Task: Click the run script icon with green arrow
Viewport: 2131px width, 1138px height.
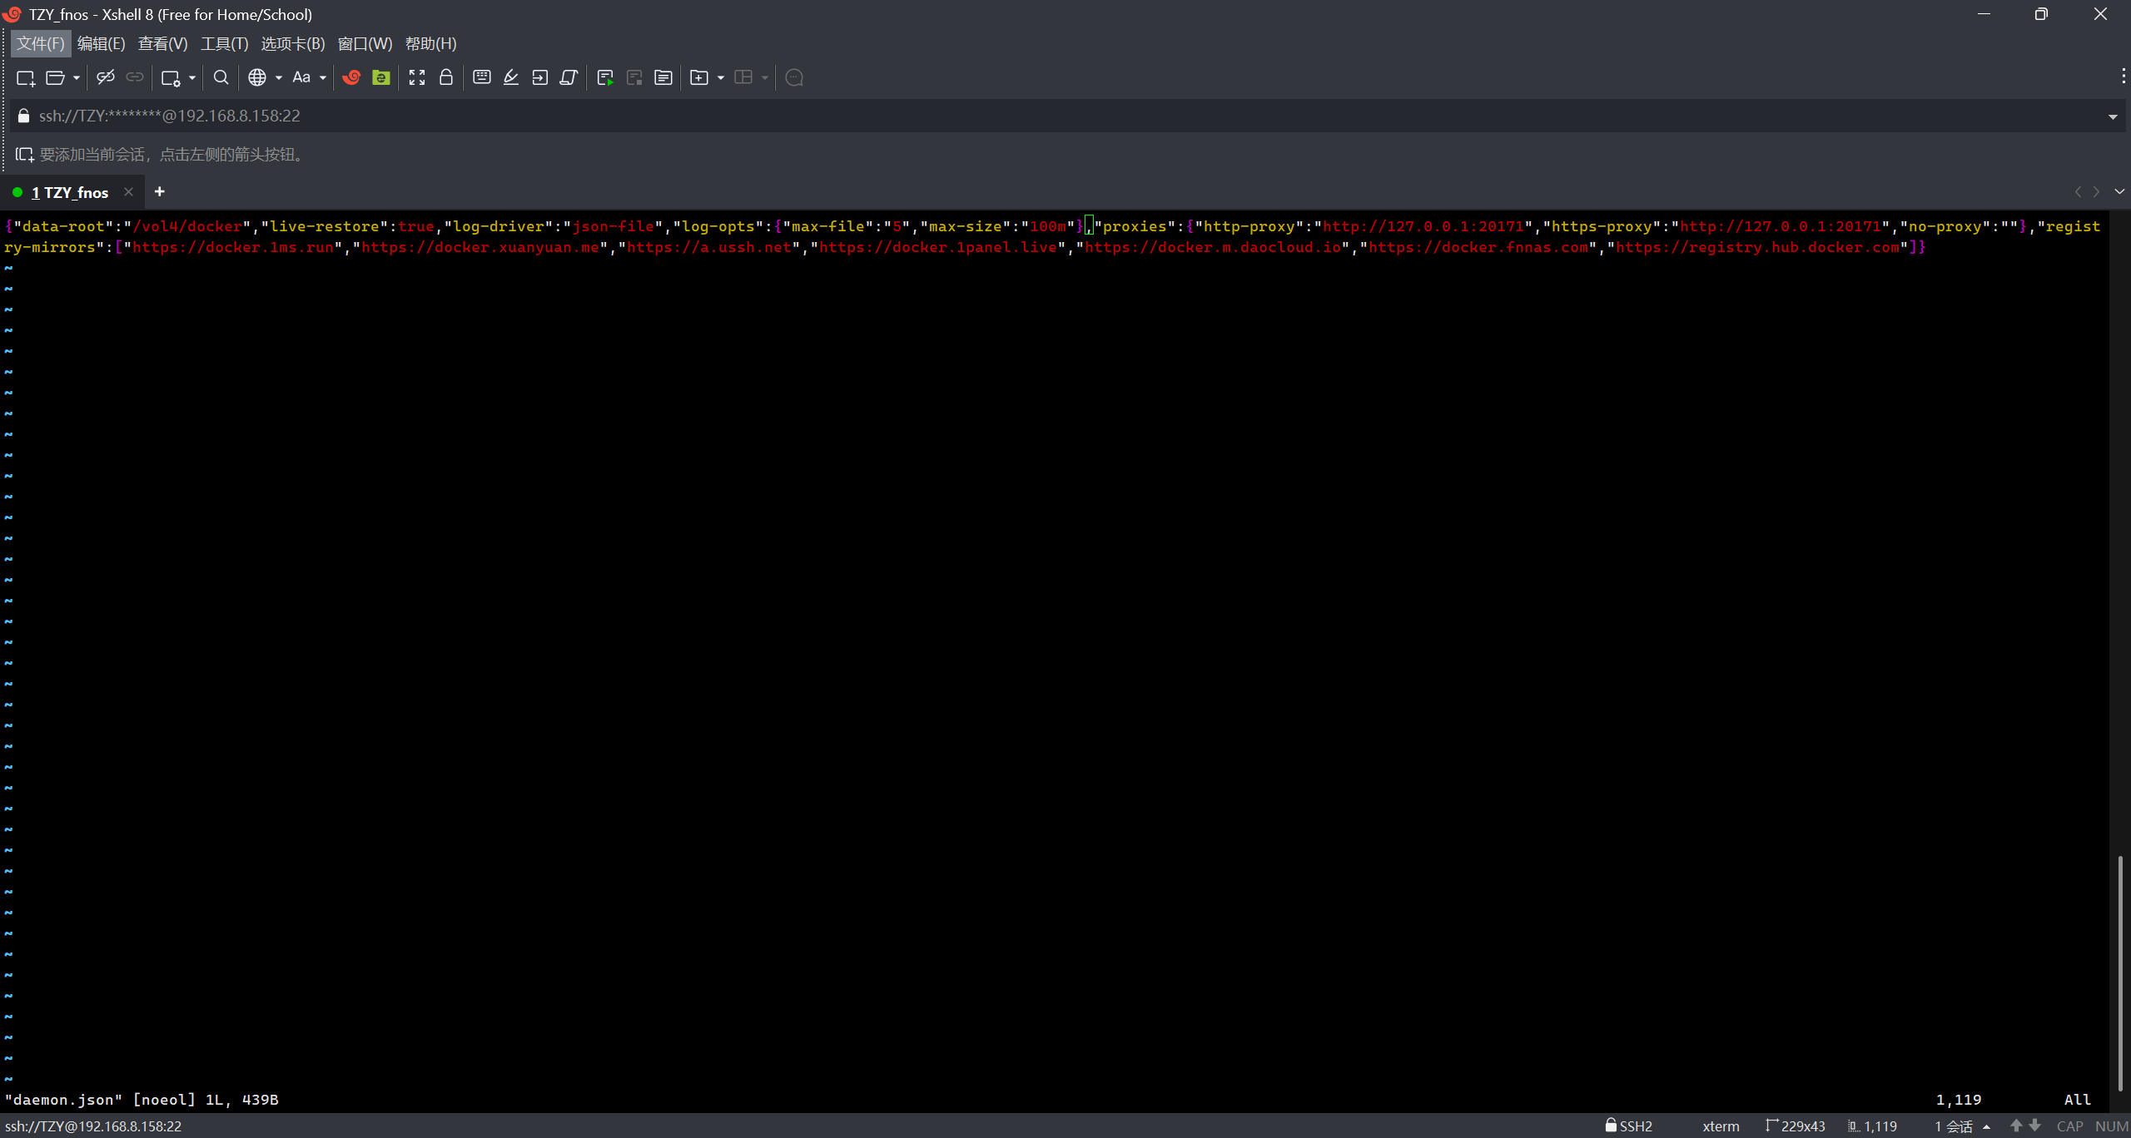Action: 605,77
